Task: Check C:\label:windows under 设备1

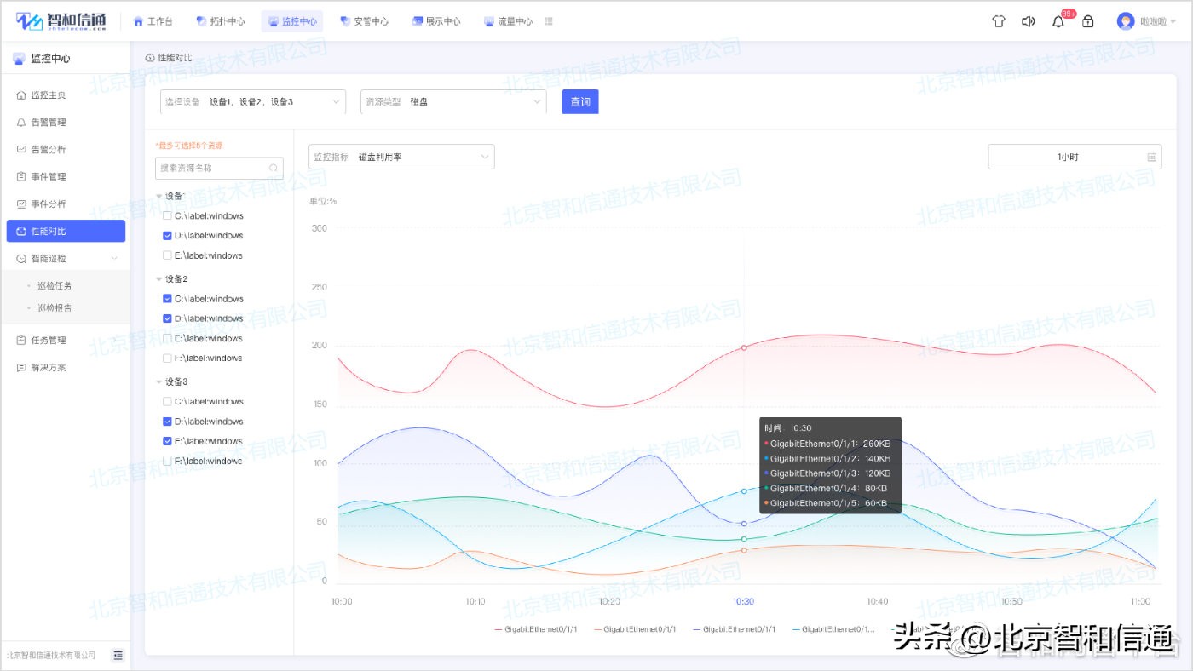Action: tap(167, 215)
